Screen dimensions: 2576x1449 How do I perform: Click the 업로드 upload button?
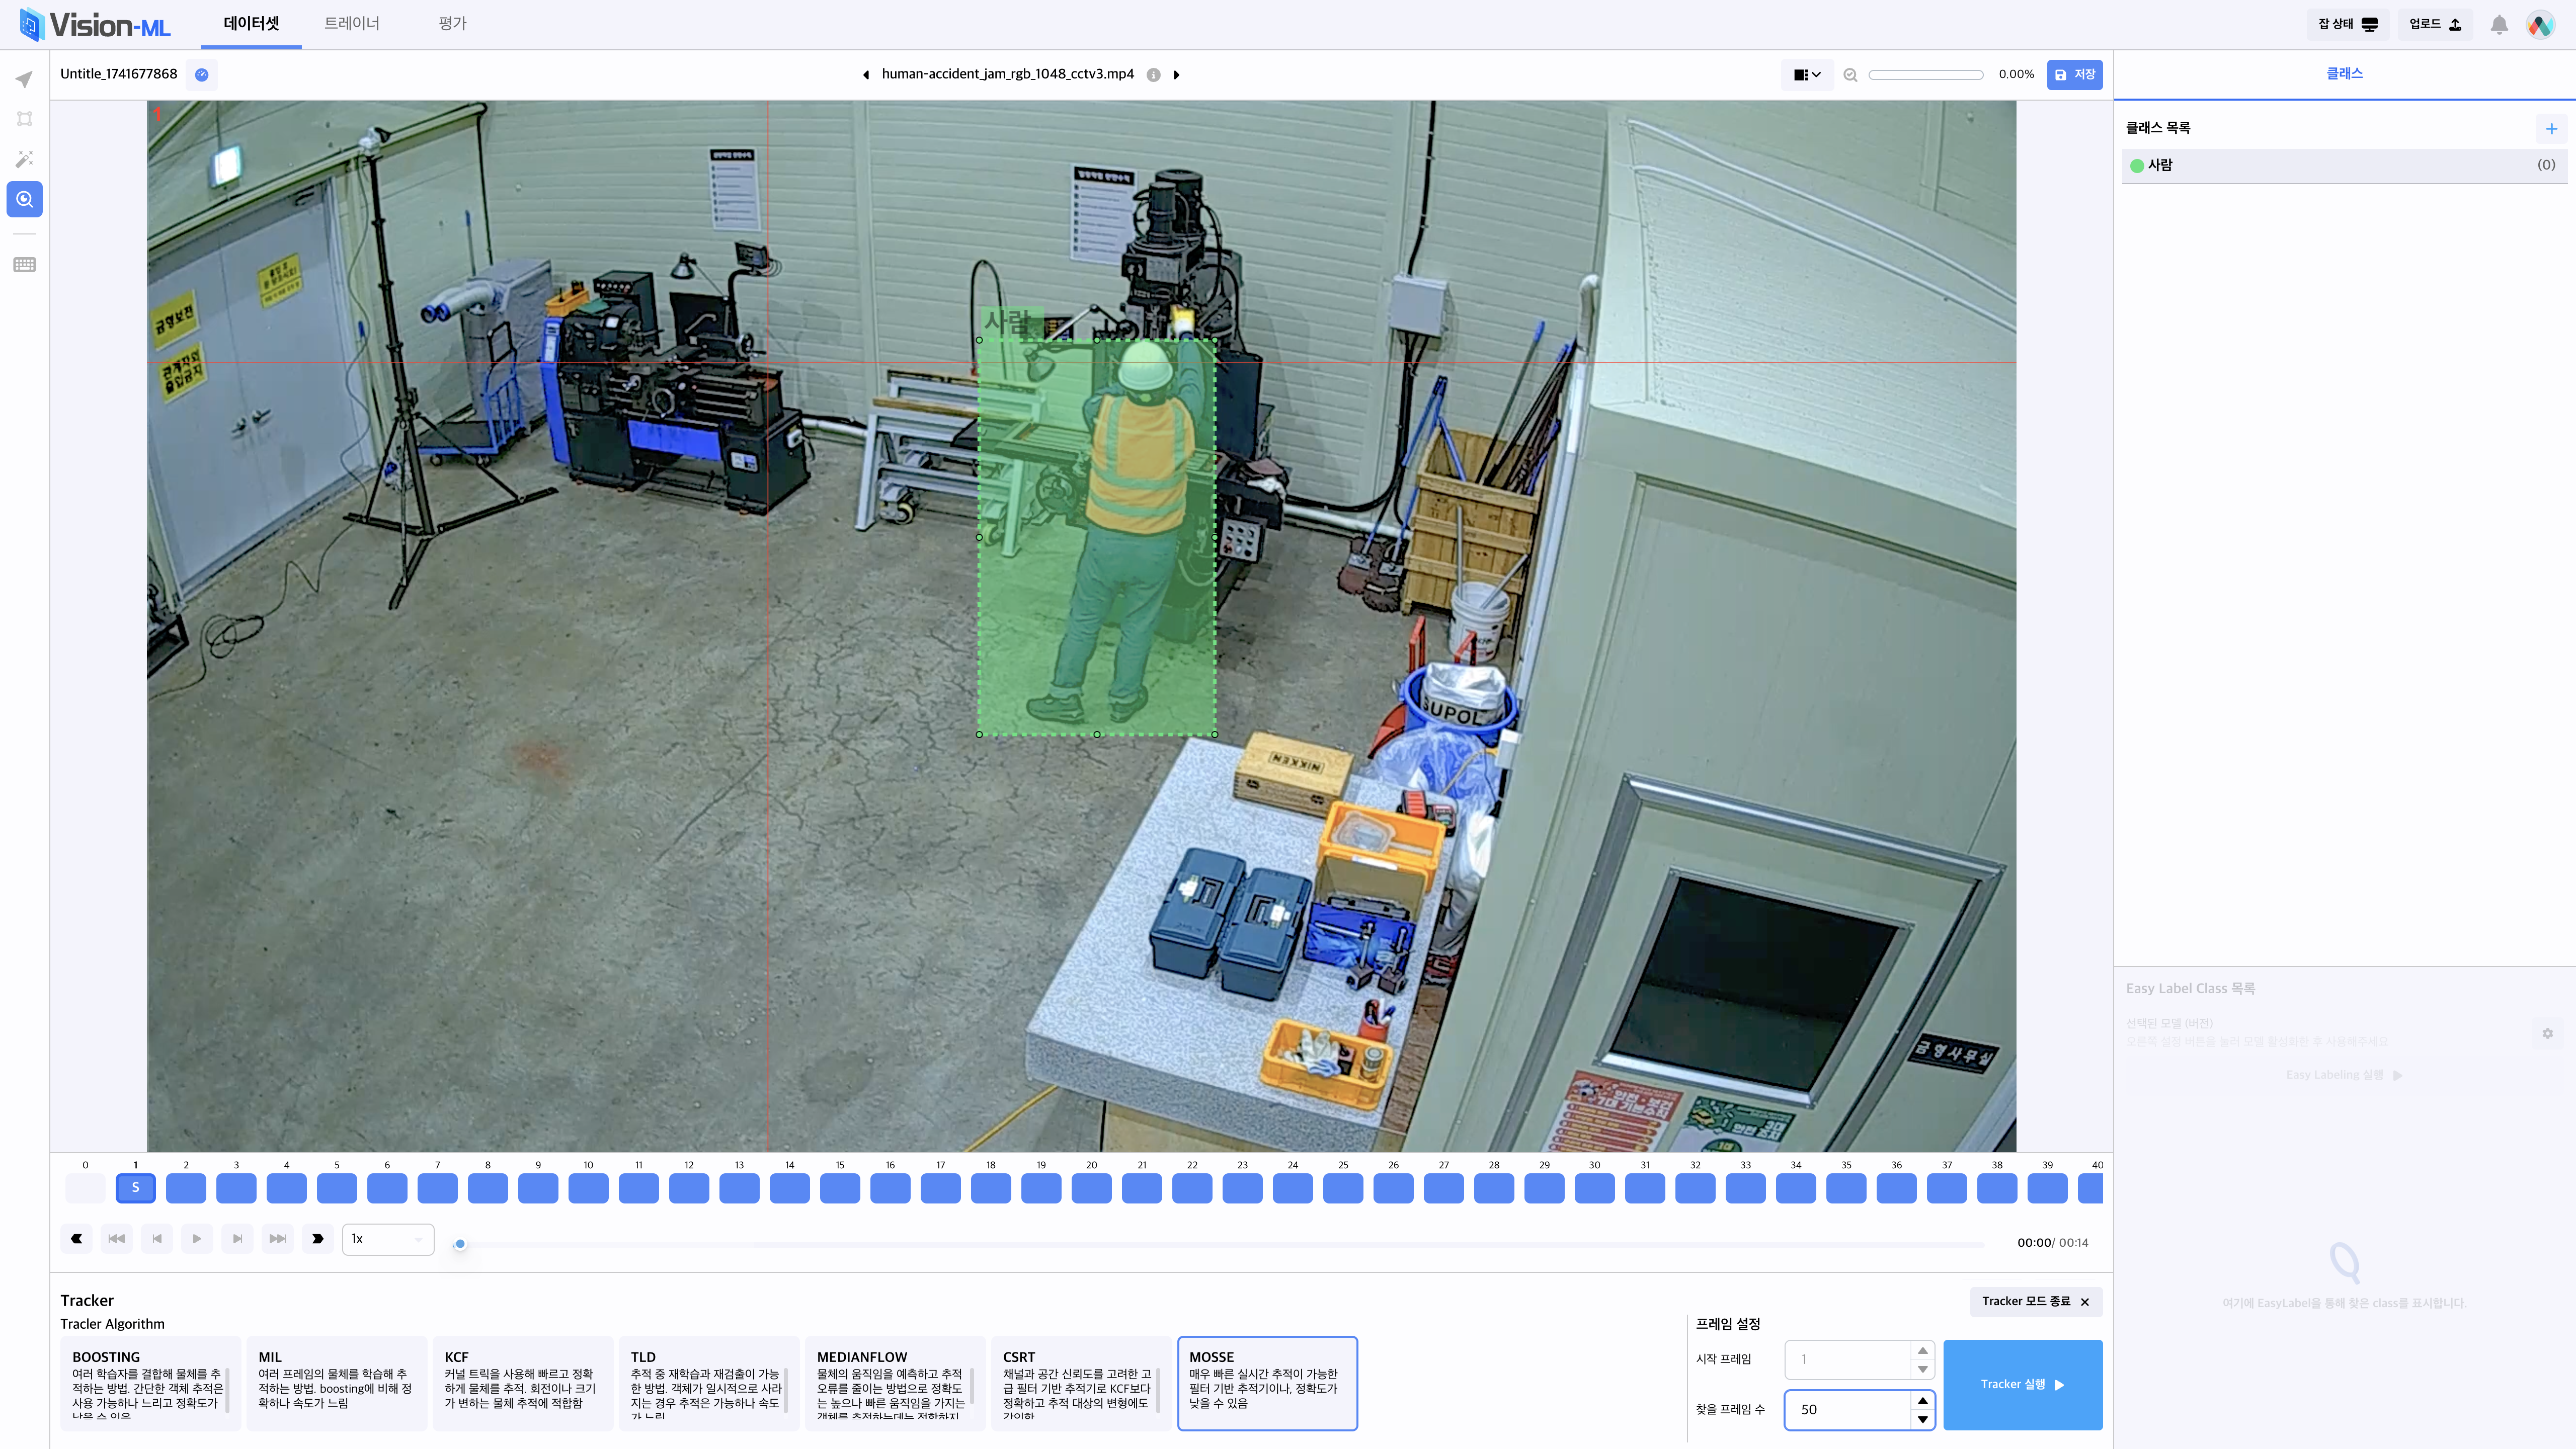pyautogui.click(x=2435, y=24)
